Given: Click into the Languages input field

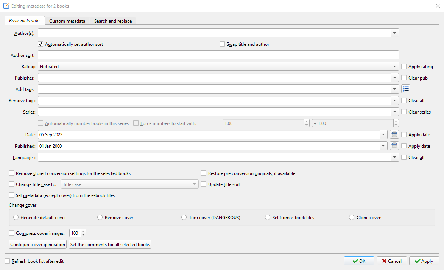Looking at the screenshot, I should tap(215, 157).
